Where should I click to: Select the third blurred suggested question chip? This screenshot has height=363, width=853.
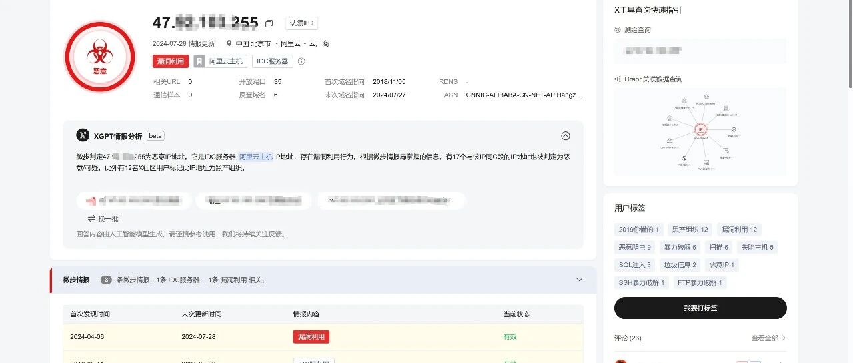point(391,200)
